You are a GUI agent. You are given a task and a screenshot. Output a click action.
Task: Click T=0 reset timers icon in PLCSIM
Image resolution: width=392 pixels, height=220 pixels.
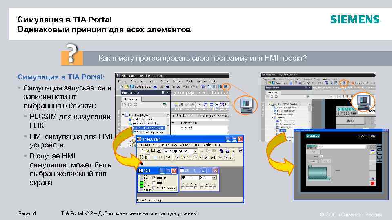pos(168,157)
